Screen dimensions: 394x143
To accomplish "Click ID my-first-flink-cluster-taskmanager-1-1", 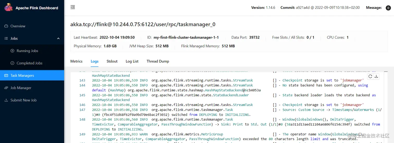I will pos(186,37).
